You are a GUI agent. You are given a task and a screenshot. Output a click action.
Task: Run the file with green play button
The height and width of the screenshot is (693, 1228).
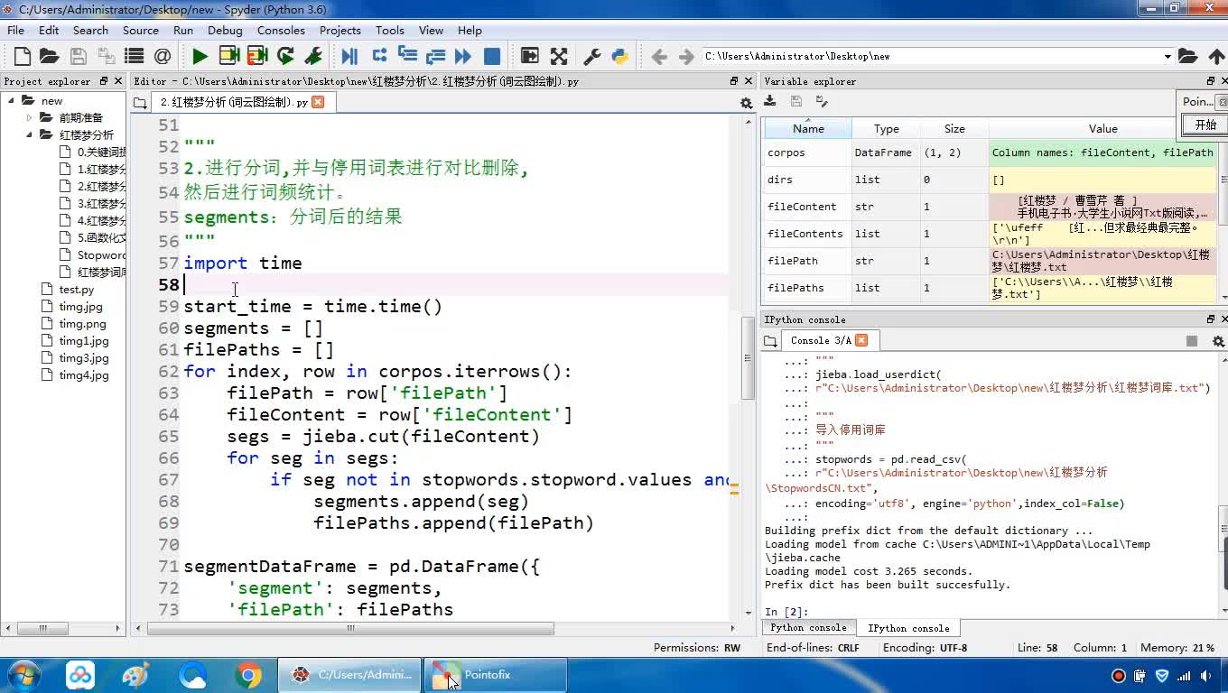point(200,57)
